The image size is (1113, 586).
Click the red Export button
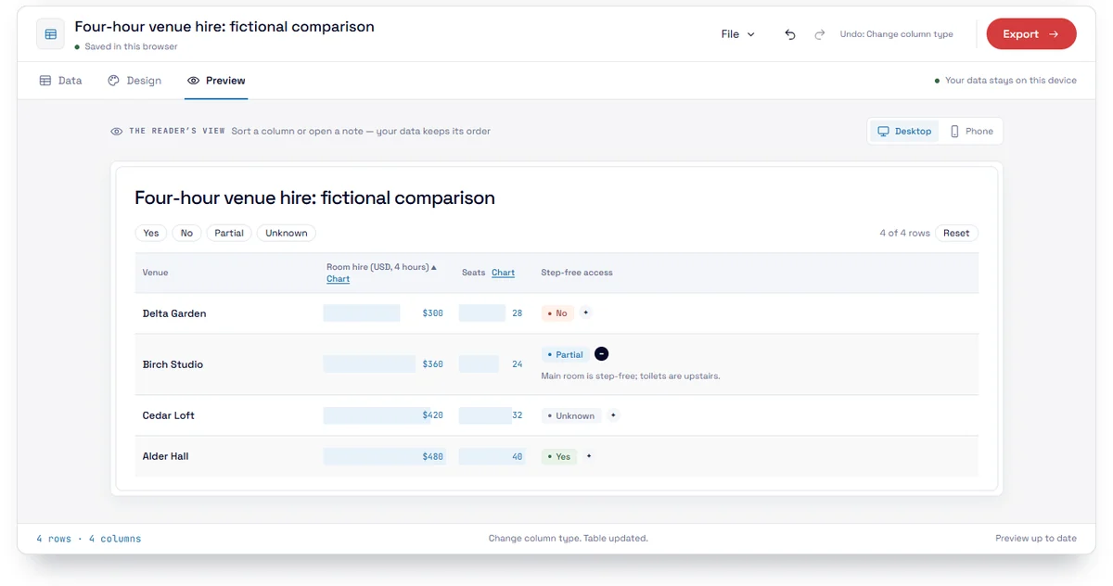click(x=1031, y=34)
